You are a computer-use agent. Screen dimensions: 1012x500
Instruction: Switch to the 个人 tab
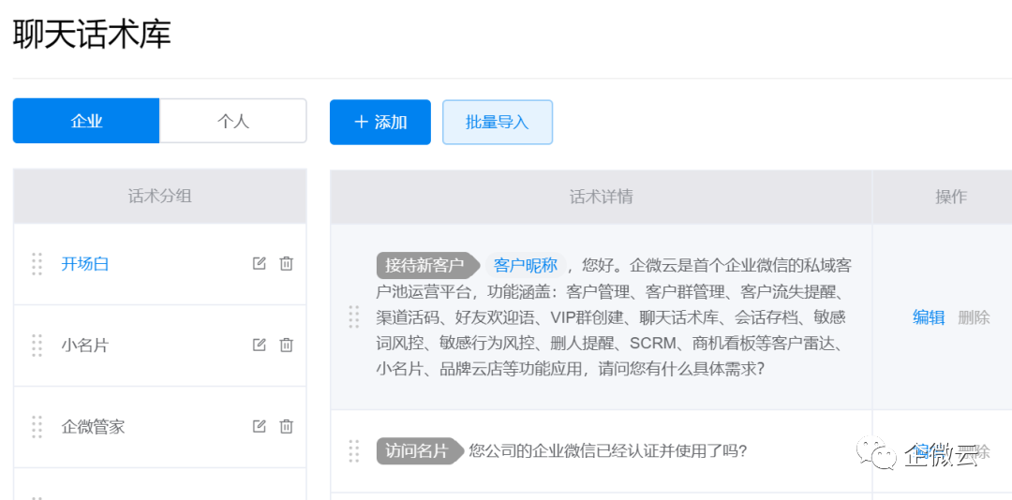pyautogui.click(x=233, y=121)
